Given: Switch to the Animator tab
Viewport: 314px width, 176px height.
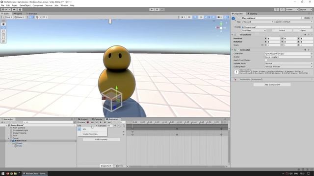Looking at the screenshot, I should coord(32,14).
